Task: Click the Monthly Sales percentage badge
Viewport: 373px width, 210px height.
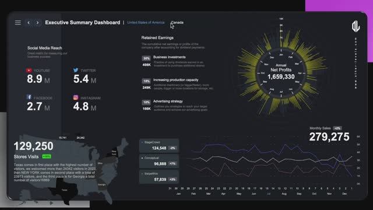Action: pos(337,128)
